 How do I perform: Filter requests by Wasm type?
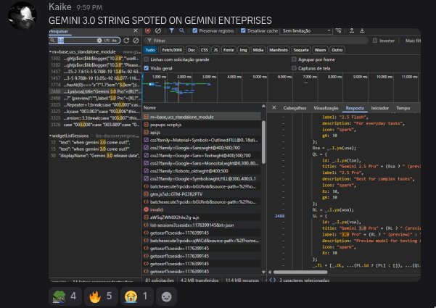[x=320, y=50]
